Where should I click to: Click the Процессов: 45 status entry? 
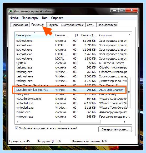pyautogui.click(x=19, y=141)
